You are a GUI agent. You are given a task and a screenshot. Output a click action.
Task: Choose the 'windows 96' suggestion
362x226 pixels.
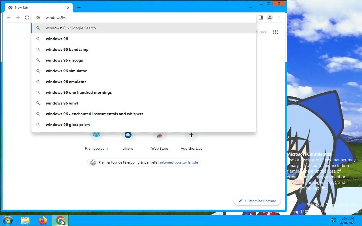coord(144,39)
